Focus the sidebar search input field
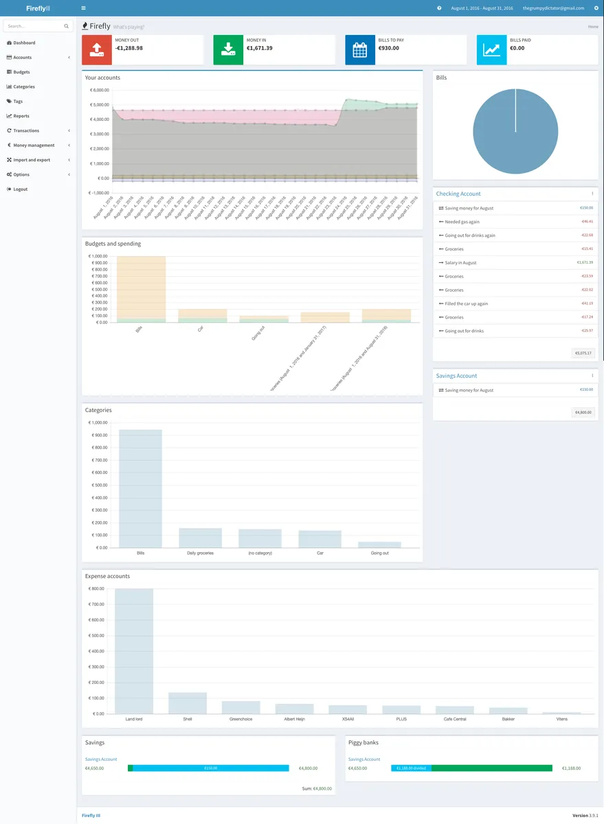The height and width of the screenshot is (824, 604). tap(33, 26)
